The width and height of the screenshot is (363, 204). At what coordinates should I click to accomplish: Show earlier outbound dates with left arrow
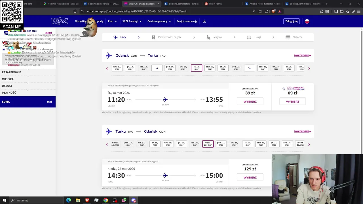[107, 69]
